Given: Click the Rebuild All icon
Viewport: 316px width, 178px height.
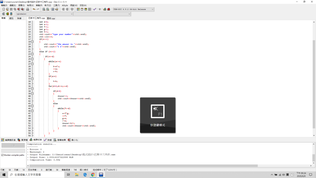Looking at the screenshot, I should [89, 9].
